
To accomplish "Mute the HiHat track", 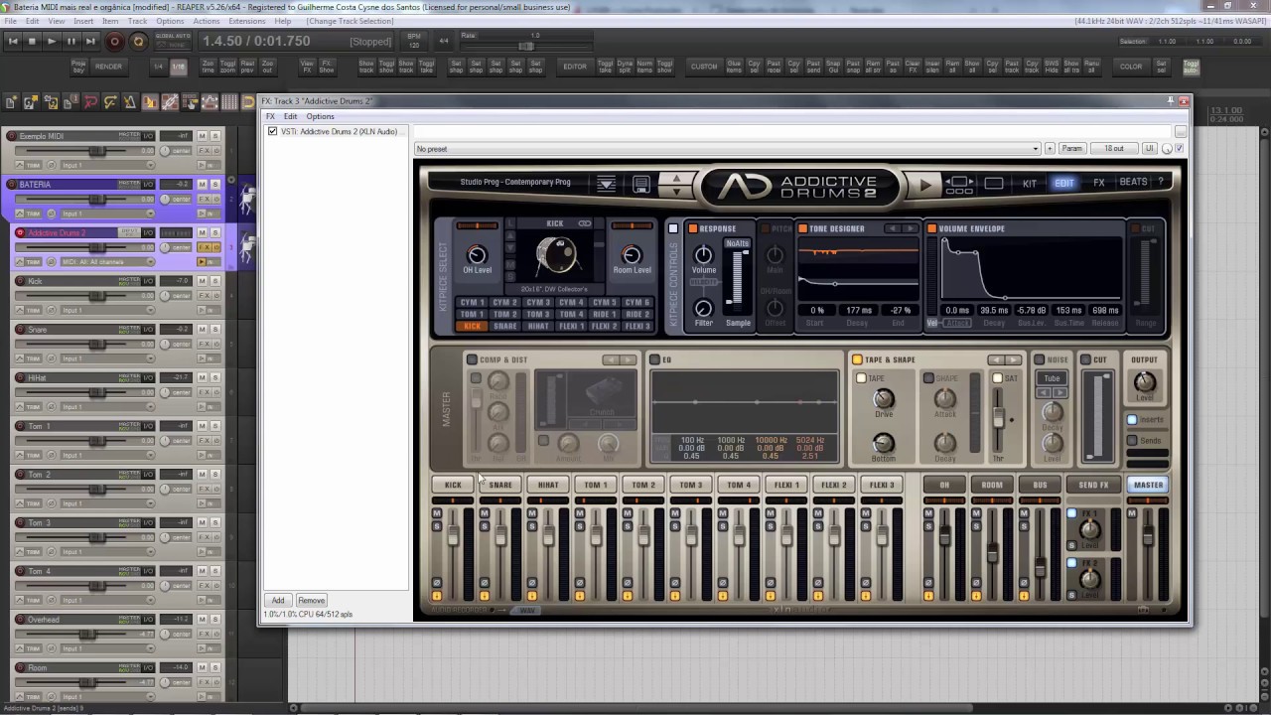I will click(202, 378).
